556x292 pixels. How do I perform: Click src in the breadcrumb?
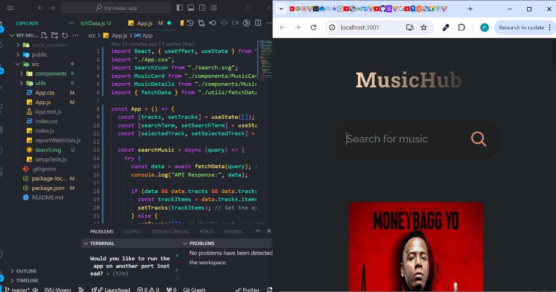tap(92, 35)
